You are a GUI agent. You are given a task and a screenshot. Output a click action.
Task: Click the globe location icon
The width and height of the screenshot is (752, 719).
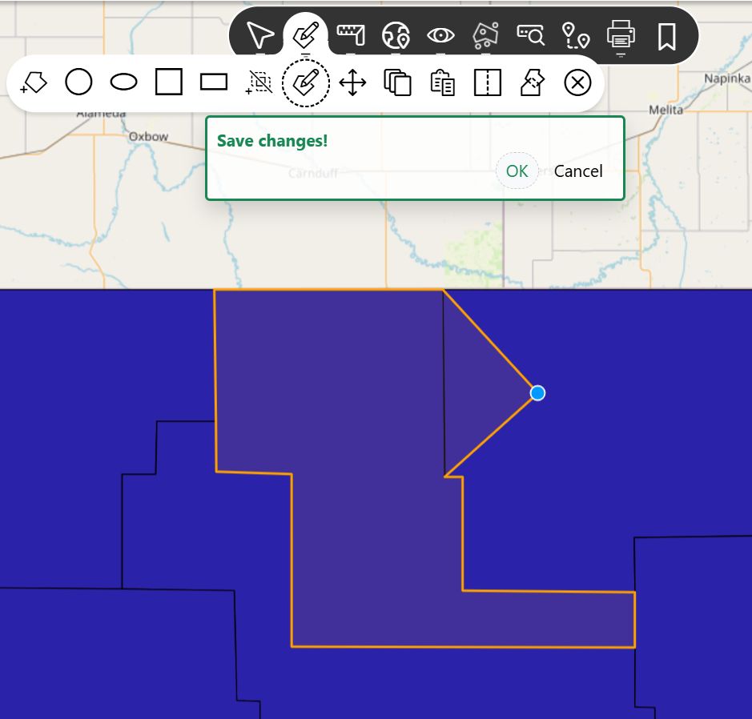pyautogui.click(x=396, y=35)
